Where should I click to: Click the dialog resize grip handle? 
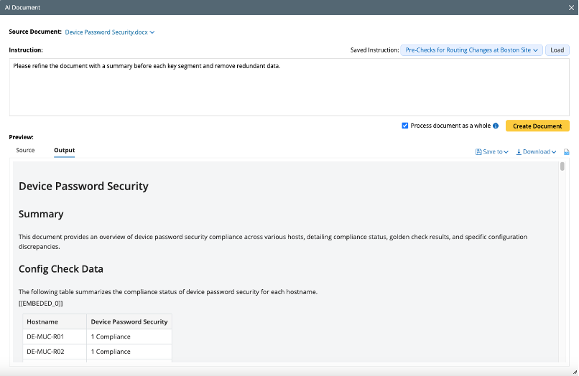click(575, 372)
